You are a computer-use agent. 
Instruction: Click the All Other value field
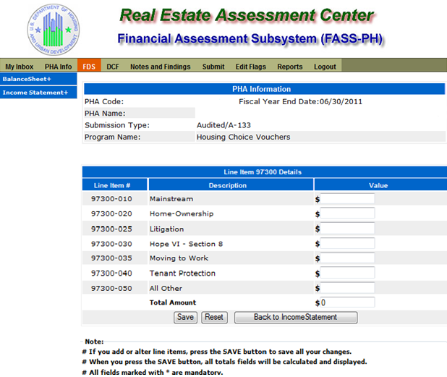[347, 288]
